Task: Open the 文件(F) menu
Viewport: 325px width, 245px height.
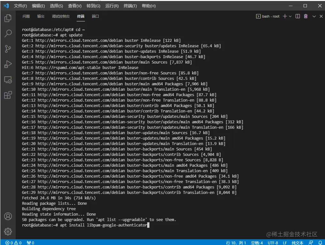Action: pos(20,6)
